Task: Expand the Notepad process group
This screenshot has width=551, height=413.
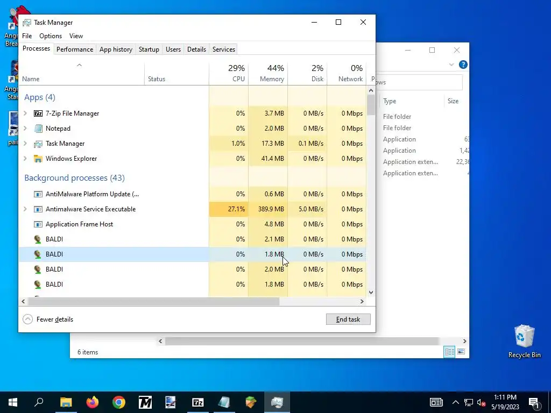Action: [25, 129]
